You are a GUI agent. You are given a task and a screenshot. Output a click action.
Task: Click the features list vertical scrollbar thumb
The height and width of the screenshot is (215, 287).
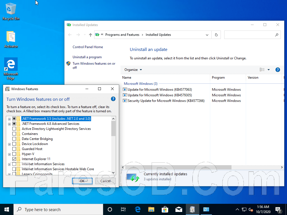pos(113,128)
